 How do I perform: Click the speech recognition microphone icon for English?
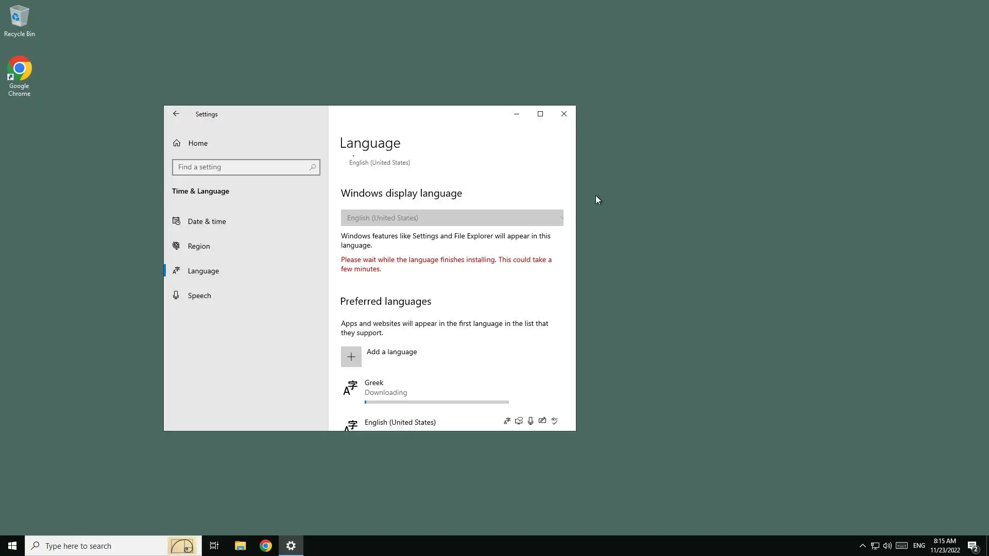[x=531, y=421]
